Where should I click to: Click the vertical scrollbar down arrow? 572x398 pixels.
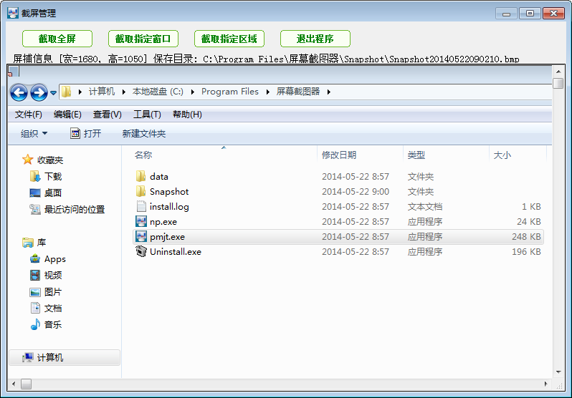558,372
